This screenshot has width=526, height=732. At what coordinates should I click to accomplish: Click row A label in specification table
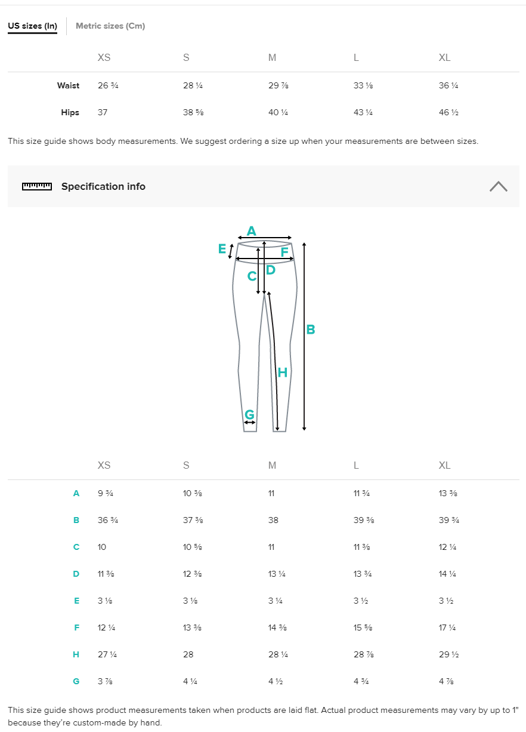(76, 493)
